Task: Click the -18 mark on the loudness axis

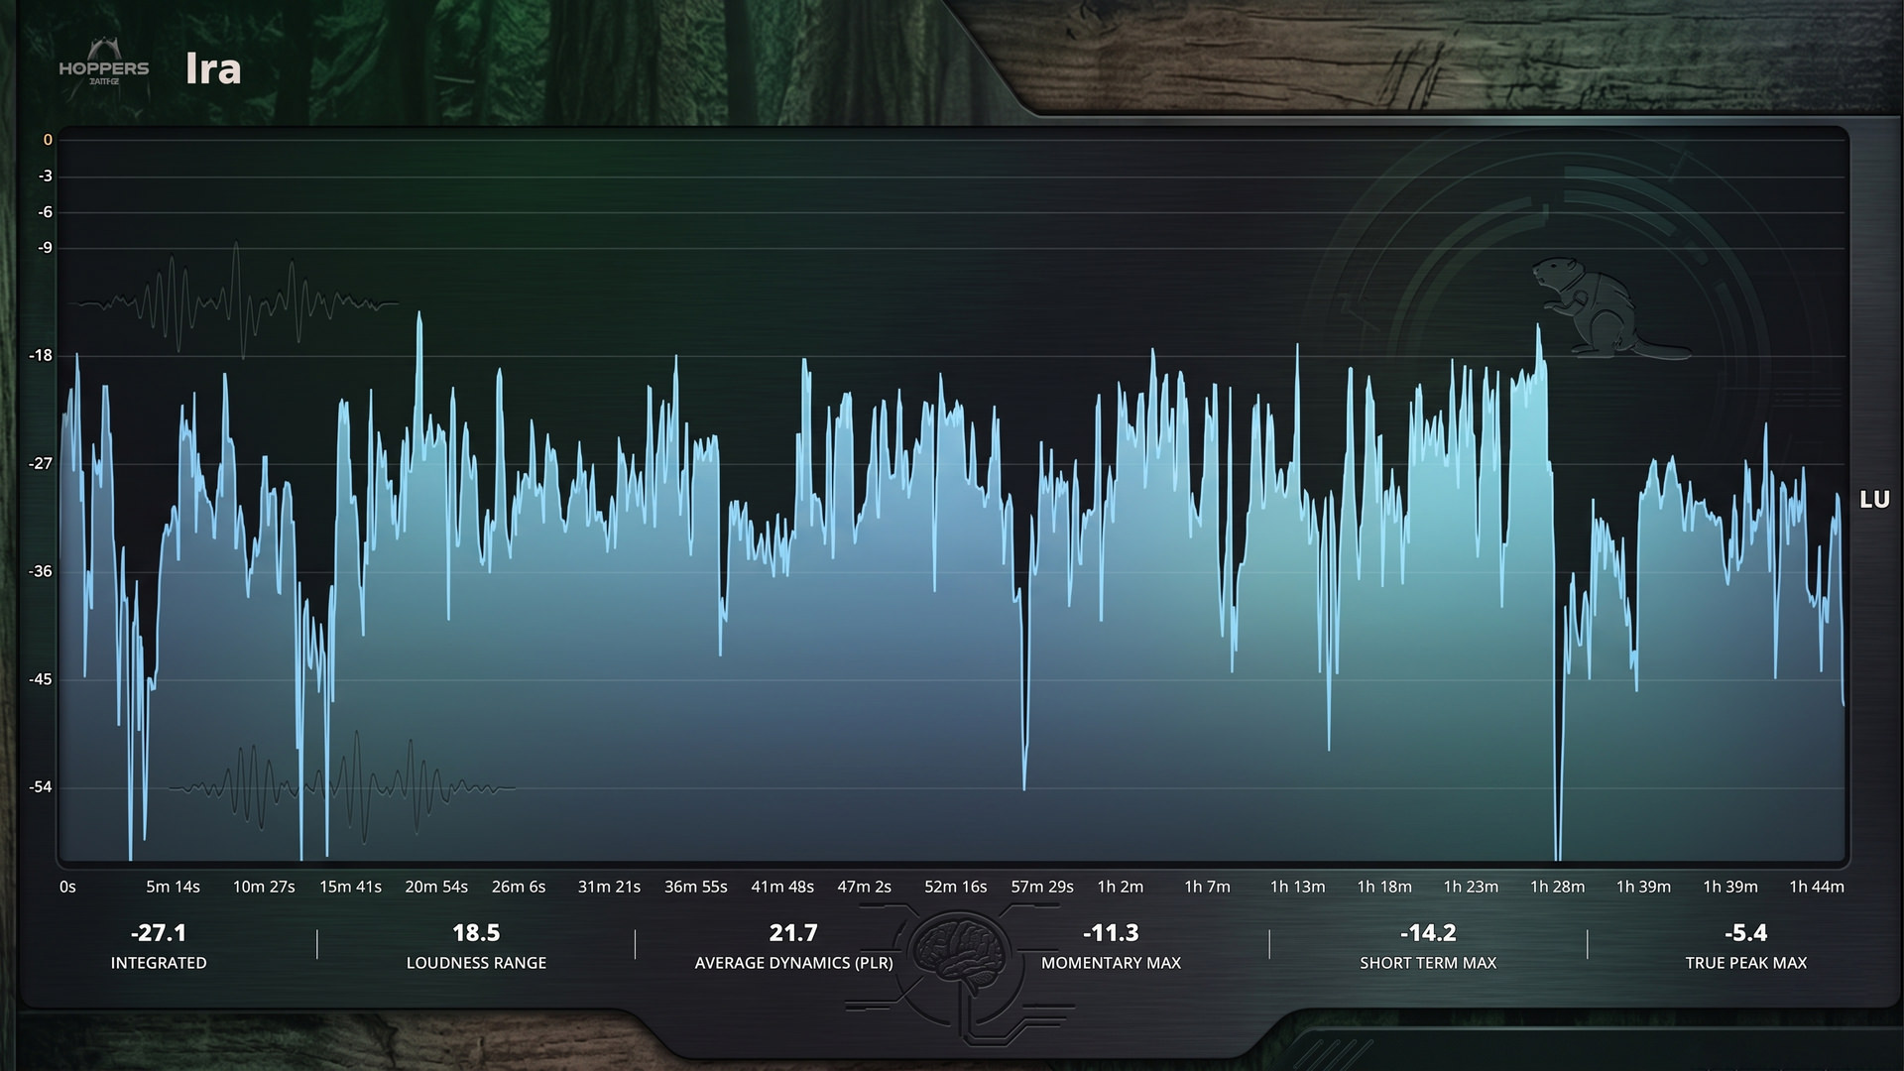Action: pyautogui.click(x=42, y=356)
